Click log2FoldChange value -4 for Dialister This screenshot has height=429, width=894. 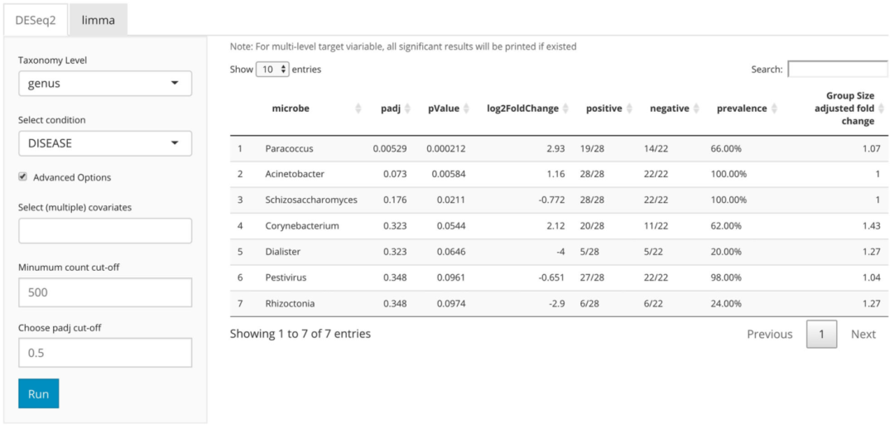(x=560, y=252)
